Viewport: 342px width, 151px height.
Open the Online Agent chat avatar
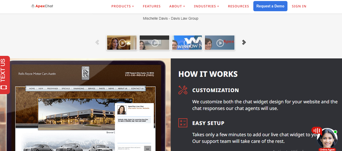tap(327, 139)
